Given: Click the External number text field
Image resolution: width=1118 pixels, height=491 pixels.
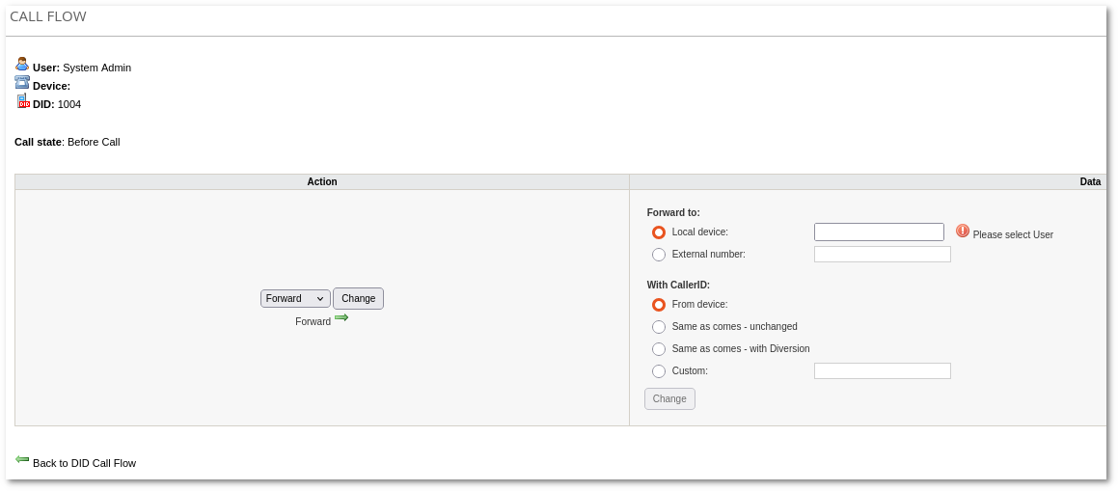Looking at the screenshot, I should [x=882, y=255].
